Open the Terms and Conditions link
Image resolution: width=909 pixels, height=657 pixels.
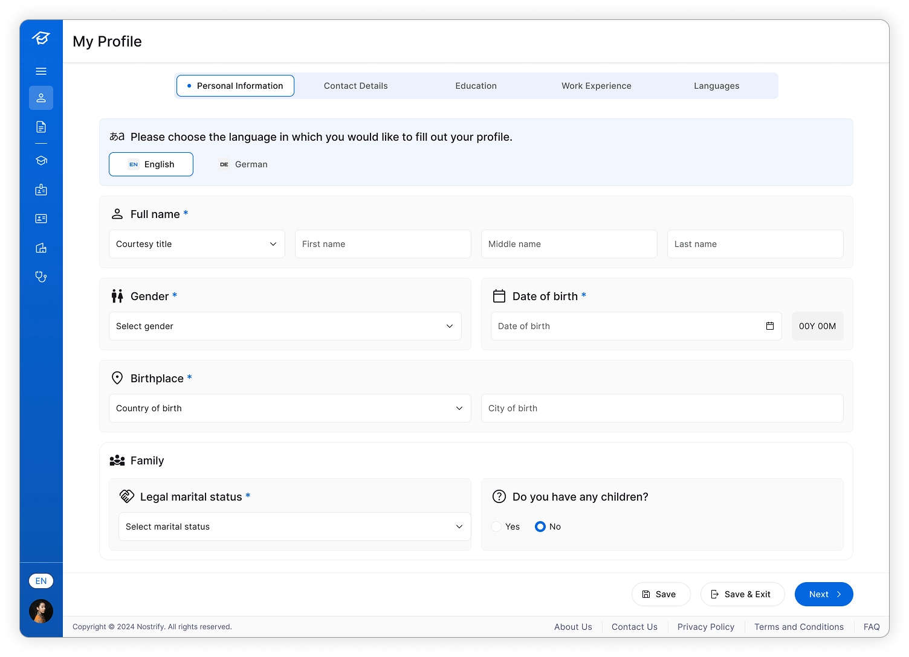[799, 627]
